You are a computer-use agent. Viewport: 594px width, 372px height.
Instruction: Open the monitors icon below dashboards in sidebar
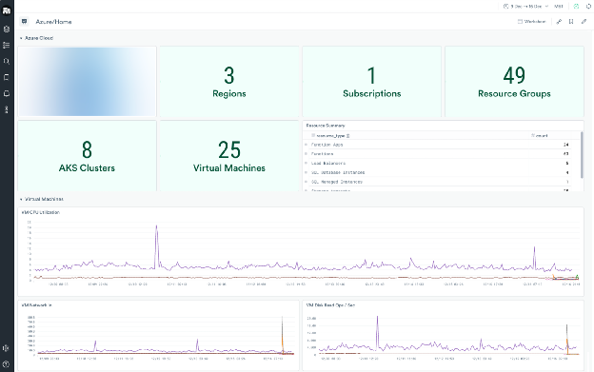pos(7,93)
